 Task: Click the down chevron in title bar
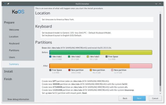(x=156, y=4)
